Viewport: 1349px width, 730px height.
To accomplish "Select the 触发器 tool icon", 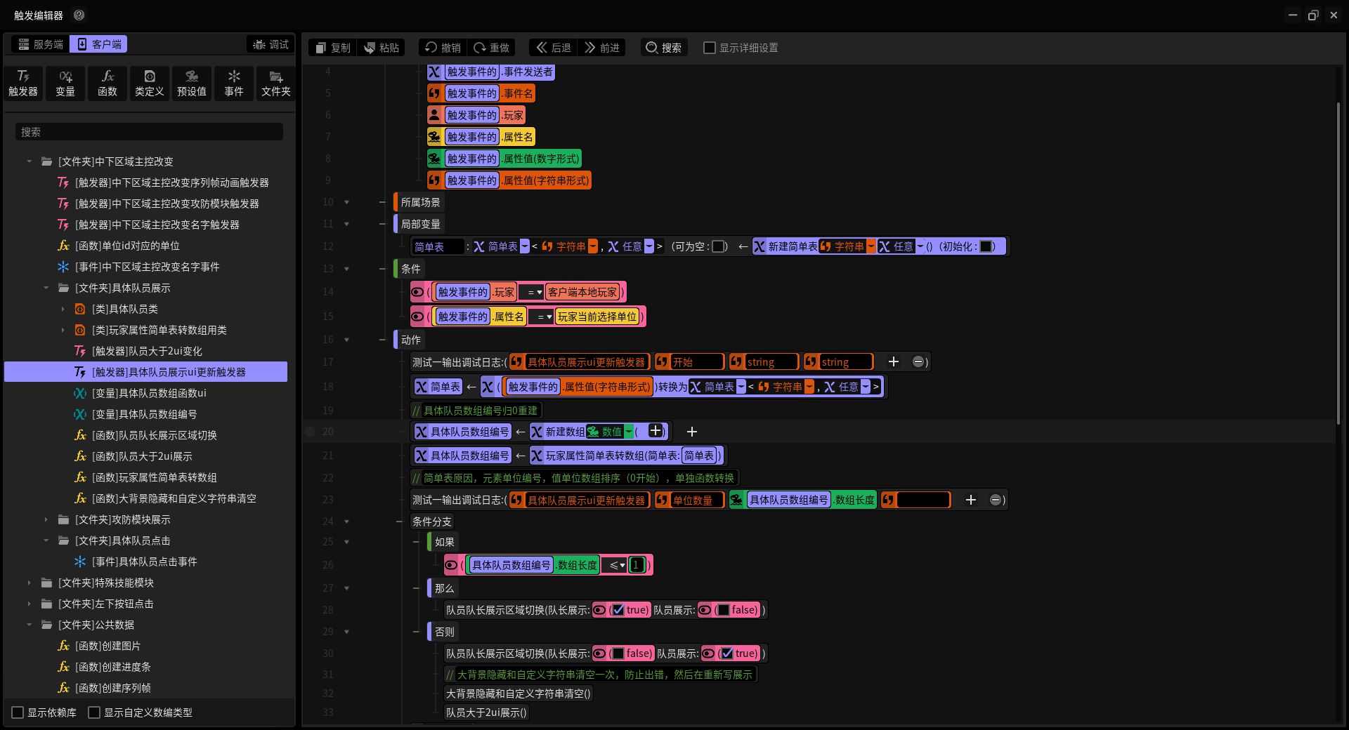I will (x=23, y=84).
